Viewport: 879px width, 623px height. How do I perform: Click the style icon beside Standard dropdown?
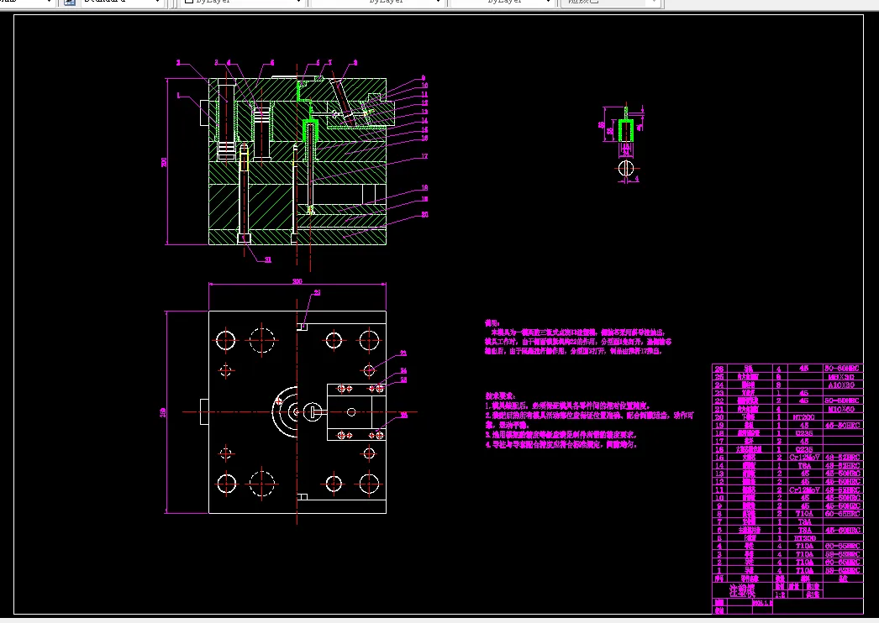click(70, 2)
